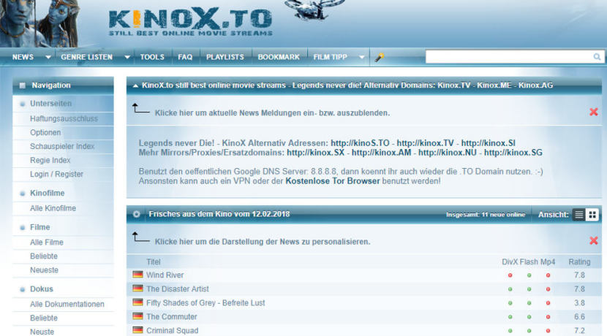
Task: Open the FILM TIPP dropdown arrow
Action: pos(361,57)
